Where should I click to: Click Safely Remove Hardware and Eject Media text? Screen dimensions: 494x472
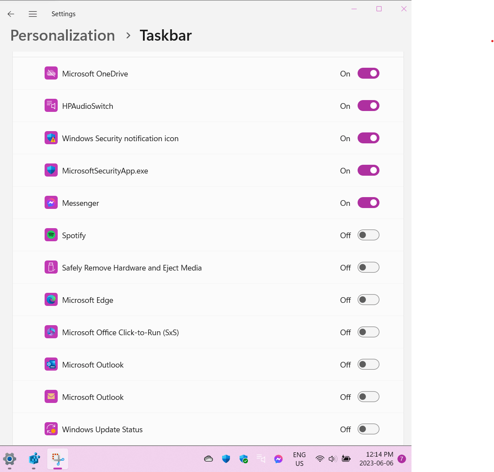point(132,267)
